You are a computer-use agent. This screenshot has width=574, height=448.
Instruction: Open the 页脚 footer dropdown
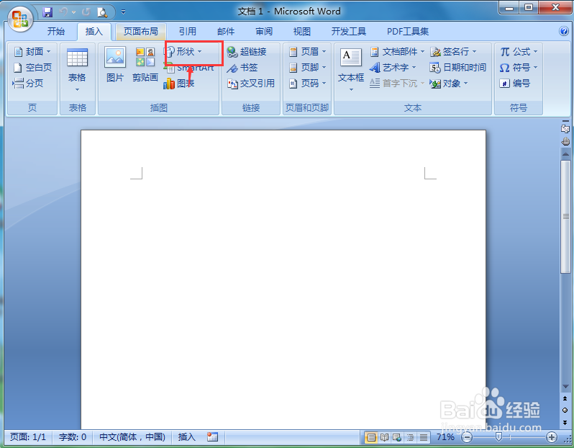pyautogui.click(x=307, y=68)
